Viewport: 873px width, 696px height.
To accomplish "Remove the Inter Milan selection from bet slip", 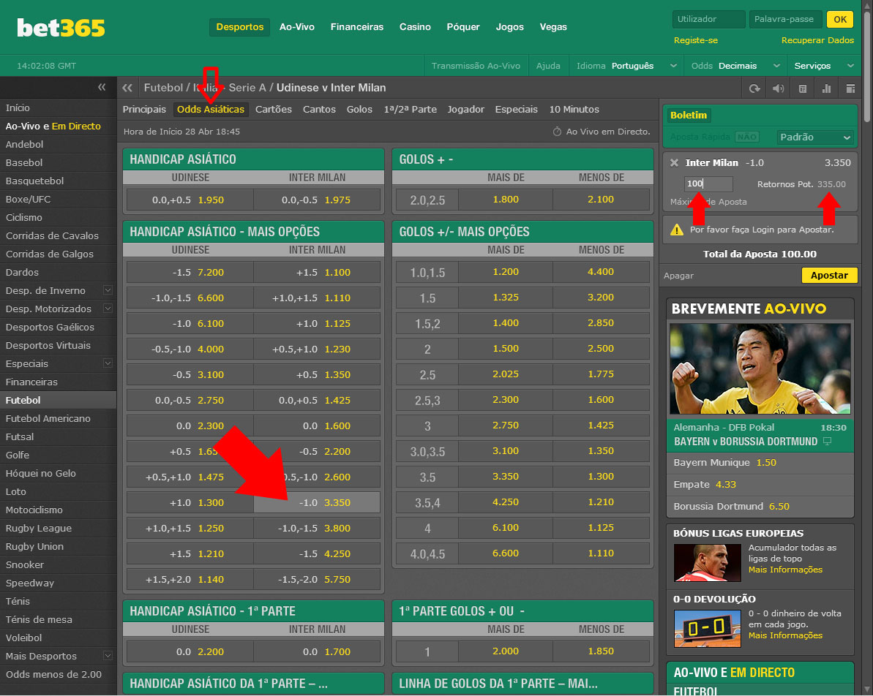I will (674, 163).
